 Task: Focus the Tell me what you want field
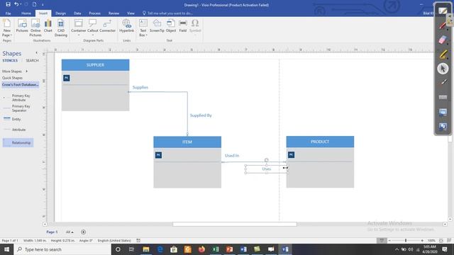170,13
